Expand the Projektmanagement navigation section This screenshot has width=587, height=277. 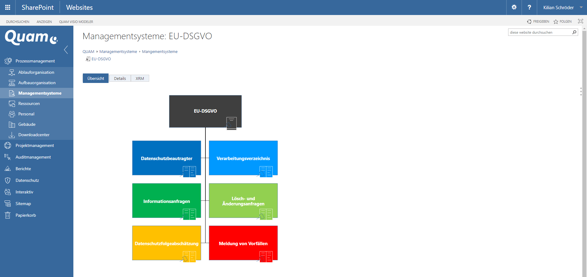[35, 146]
